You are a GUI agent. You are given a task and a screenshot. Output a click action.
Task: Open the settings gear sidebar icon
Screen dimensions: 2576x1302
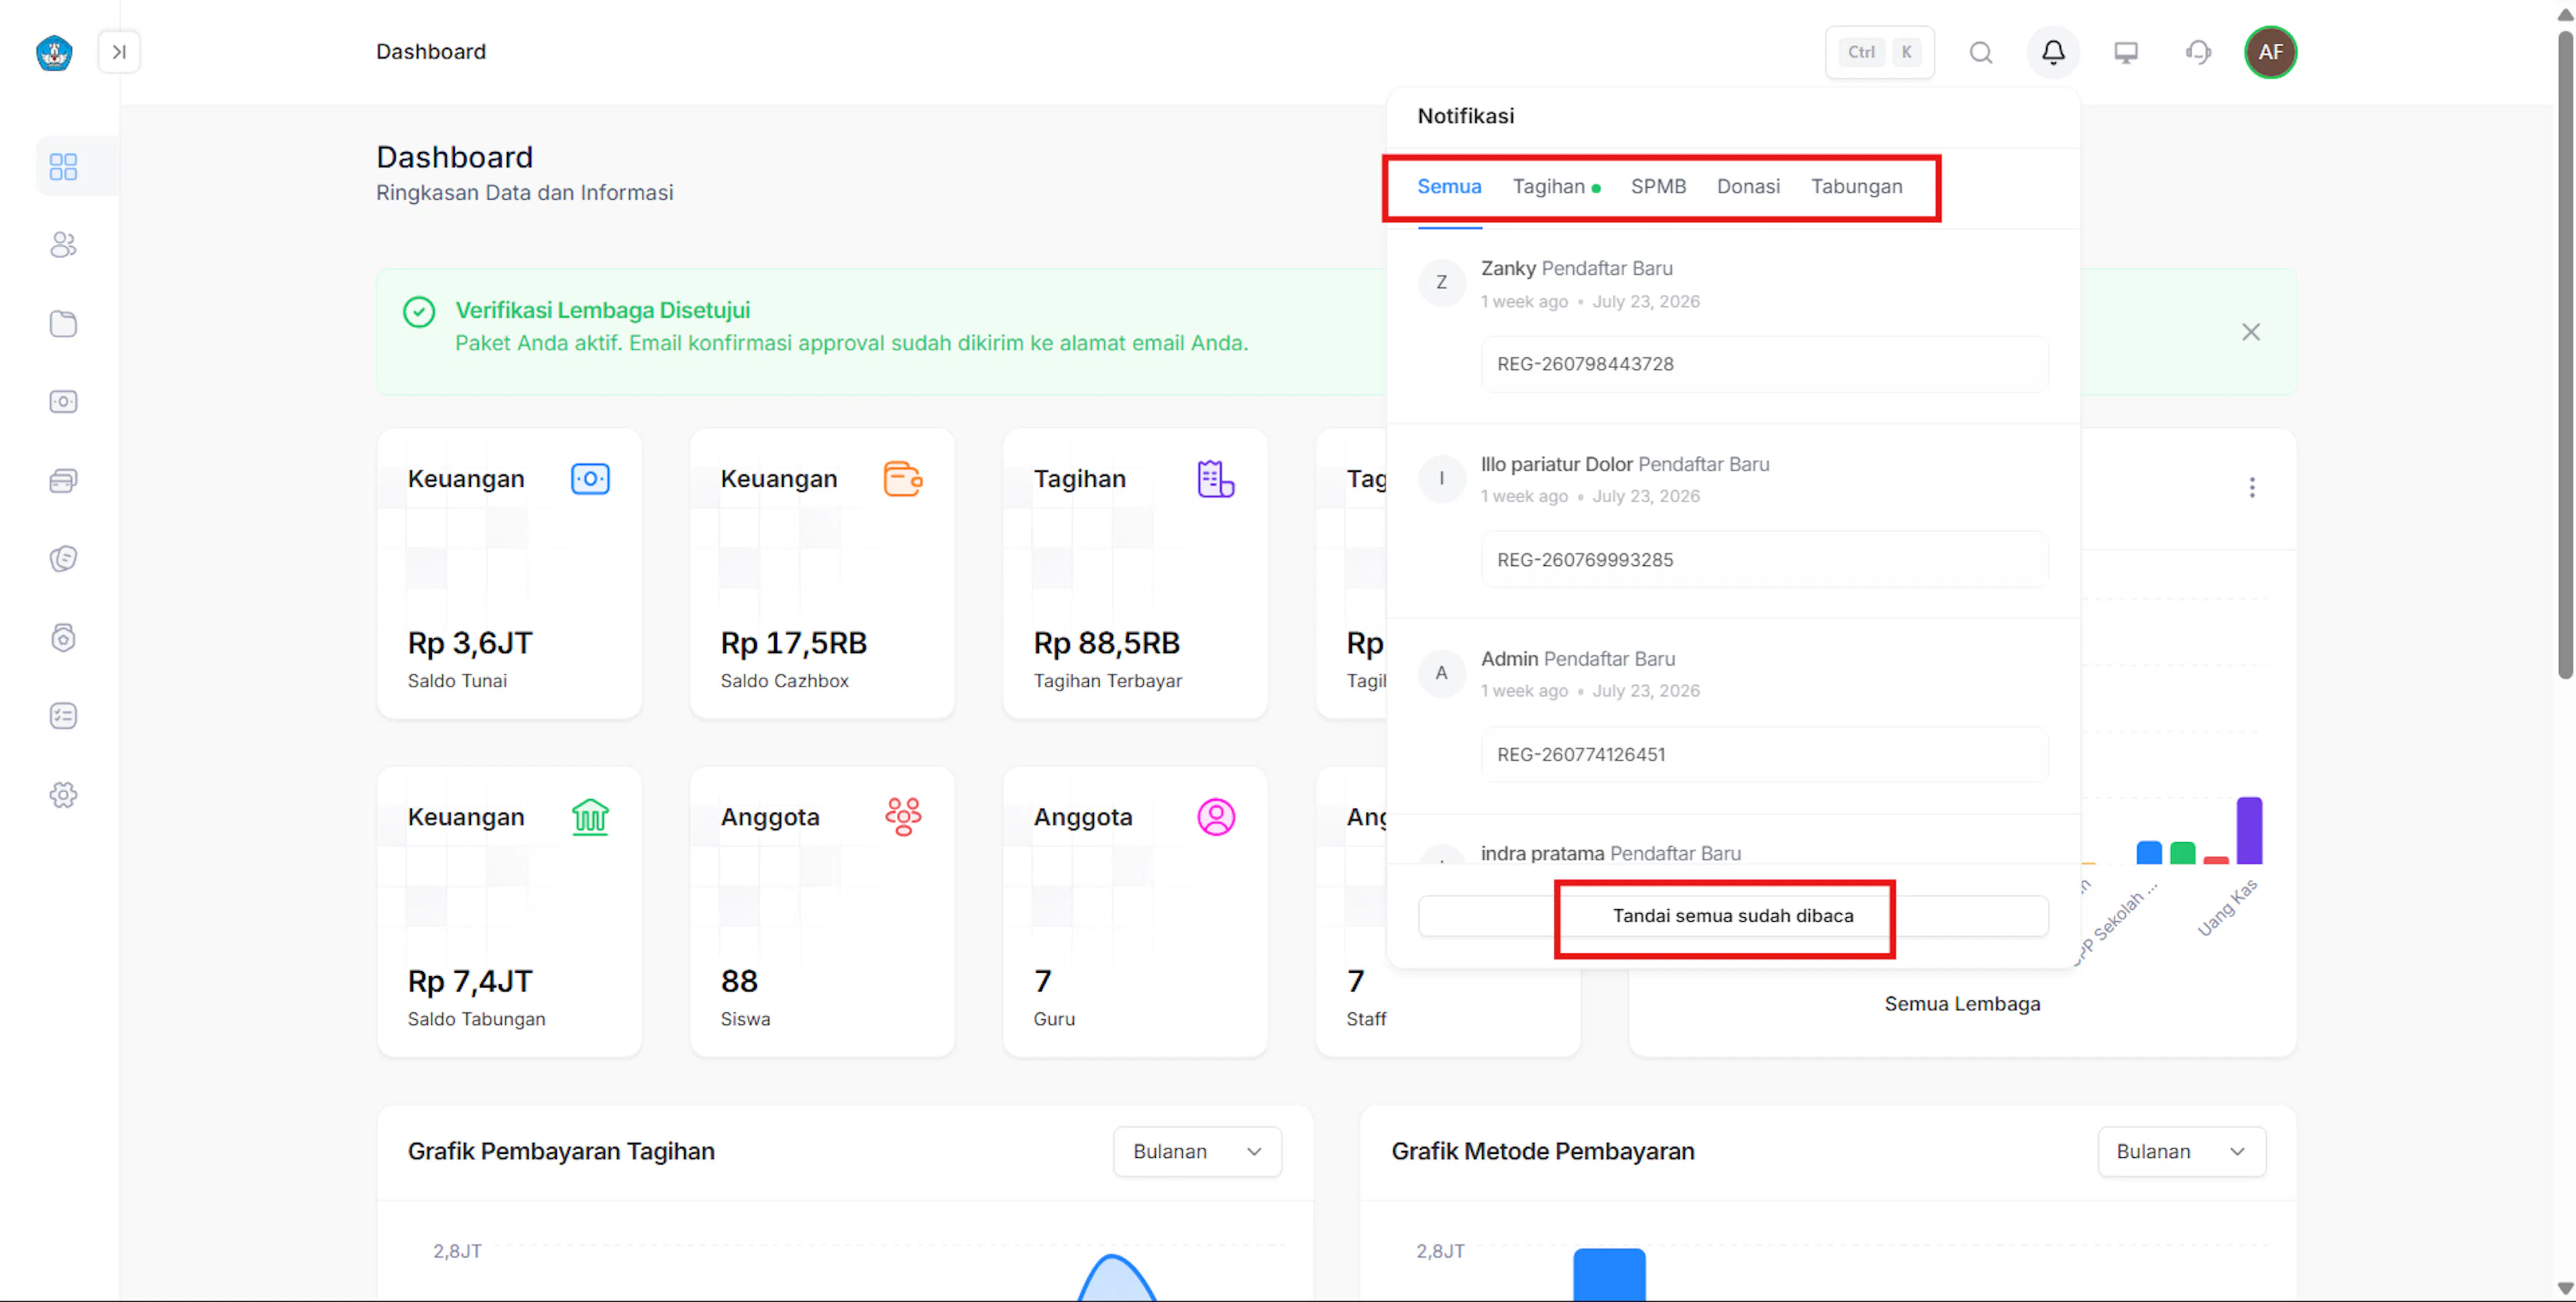(x=63, y=795)
